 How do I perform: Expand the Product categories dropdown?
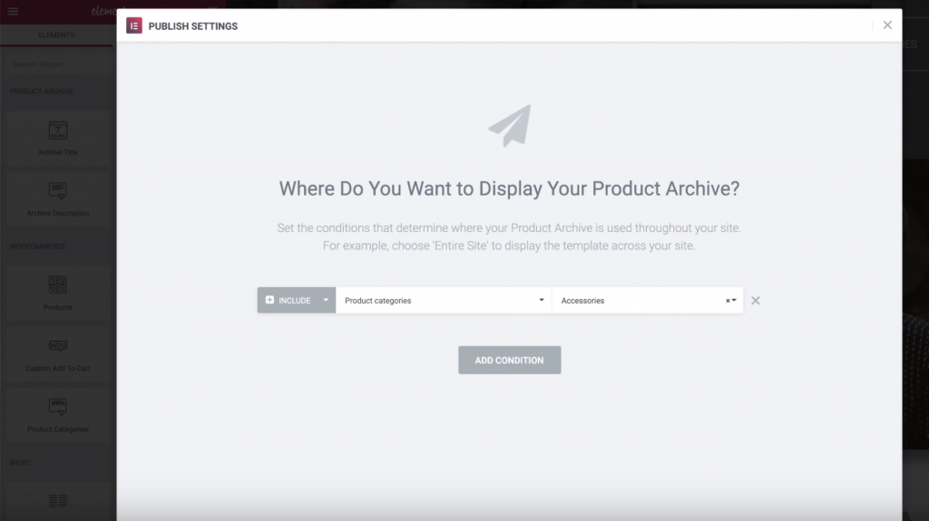click(x=444, y=301)
